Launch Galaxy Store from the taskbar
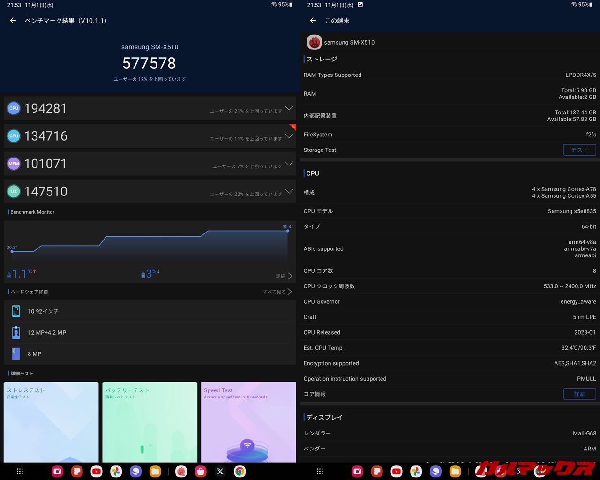This screenshot has width=600, height=480. [x=201, y=471]
